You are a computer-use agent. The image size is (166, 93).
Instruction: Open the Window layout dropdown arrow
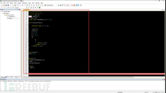pyautogui.click(x=78, y=5)
